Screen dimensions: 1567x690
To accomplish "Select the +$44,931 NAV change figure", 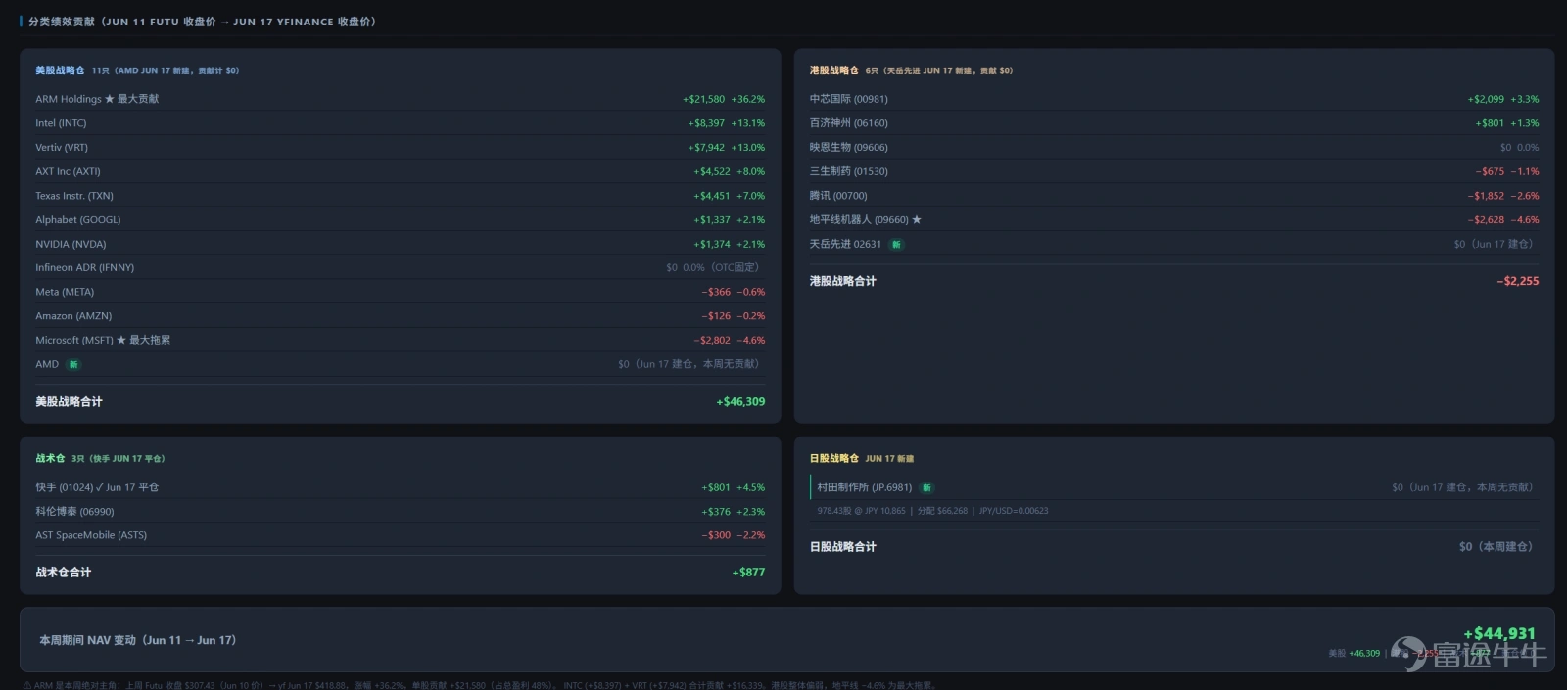I will pos(1499,633).
